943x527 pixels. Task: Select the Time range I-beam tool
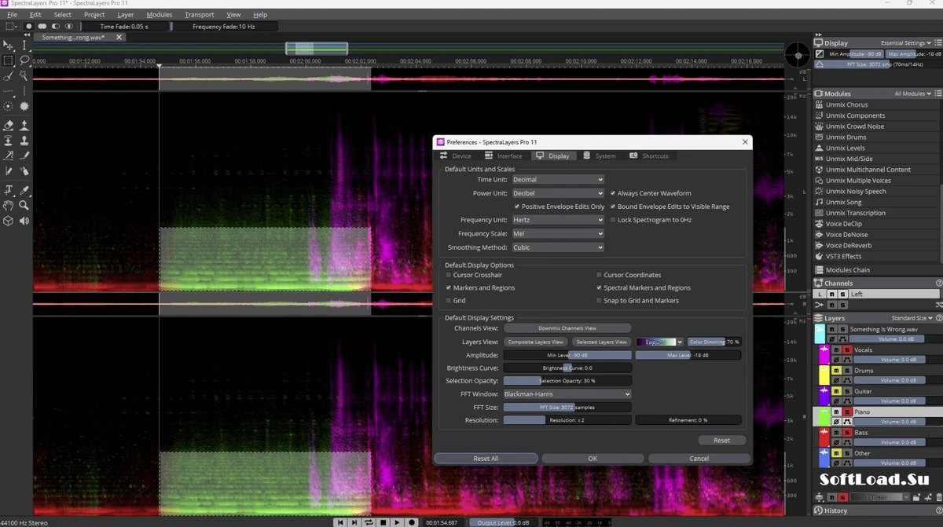pos(24,45)
